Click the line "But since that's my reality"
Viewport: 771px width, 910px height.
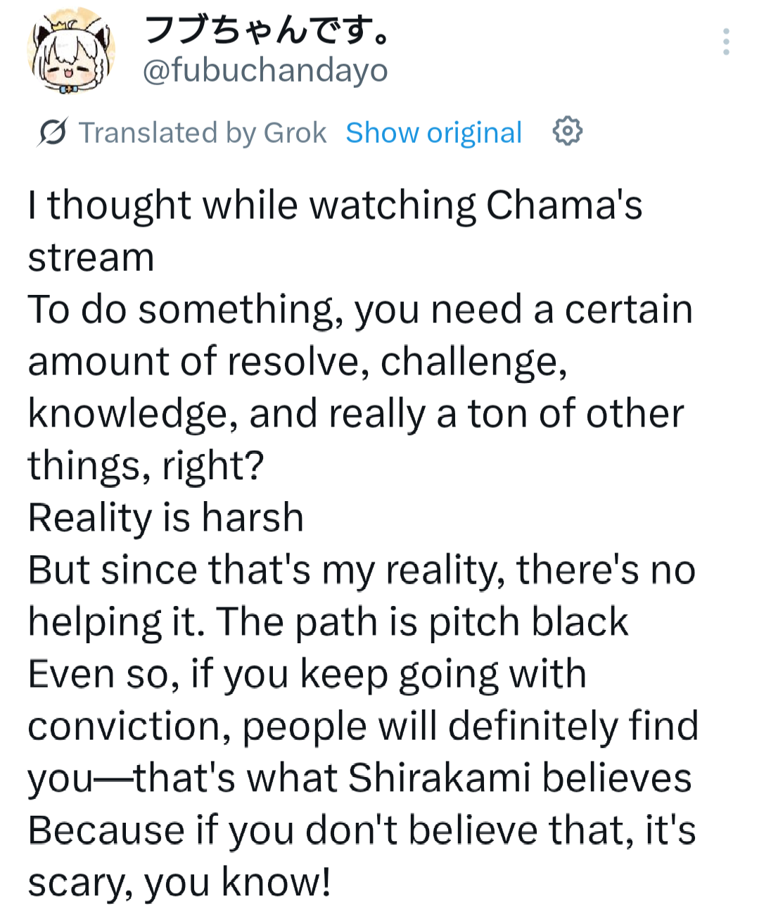(362, 570)
